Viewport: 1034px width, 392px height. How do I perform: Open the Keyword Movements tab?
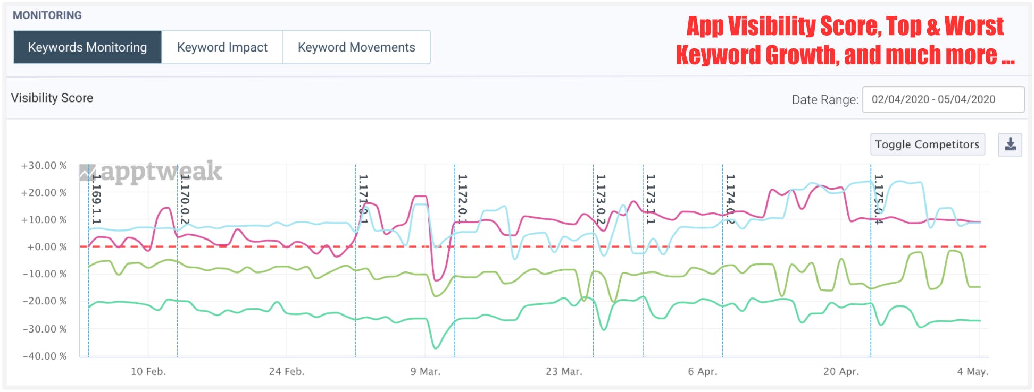point(356,47)
